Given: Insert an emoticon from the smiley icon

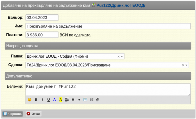Looking at the screenshot, I should 30,99.
